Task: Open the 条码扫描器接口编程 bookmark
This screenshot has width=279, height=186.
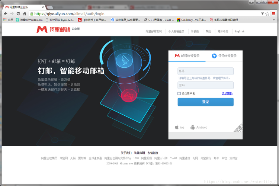Action: tap(224, 20)
